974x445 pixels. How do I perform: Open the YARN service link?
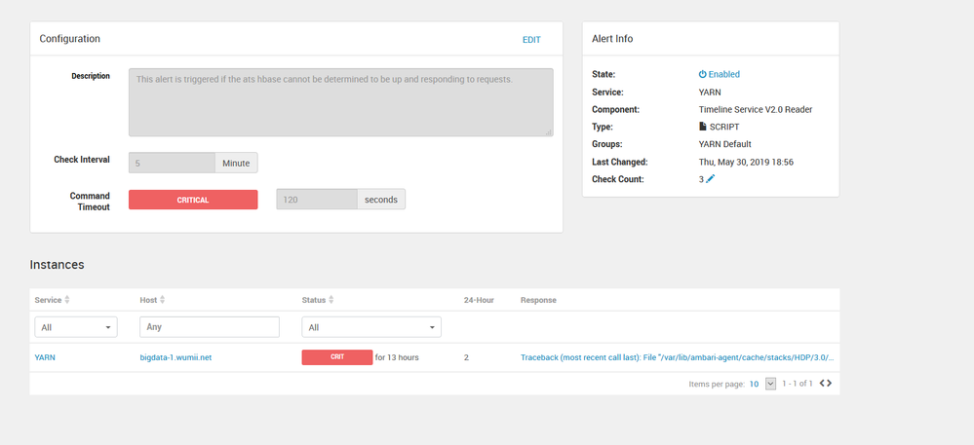pyautogui.click(x=45, y=357)
